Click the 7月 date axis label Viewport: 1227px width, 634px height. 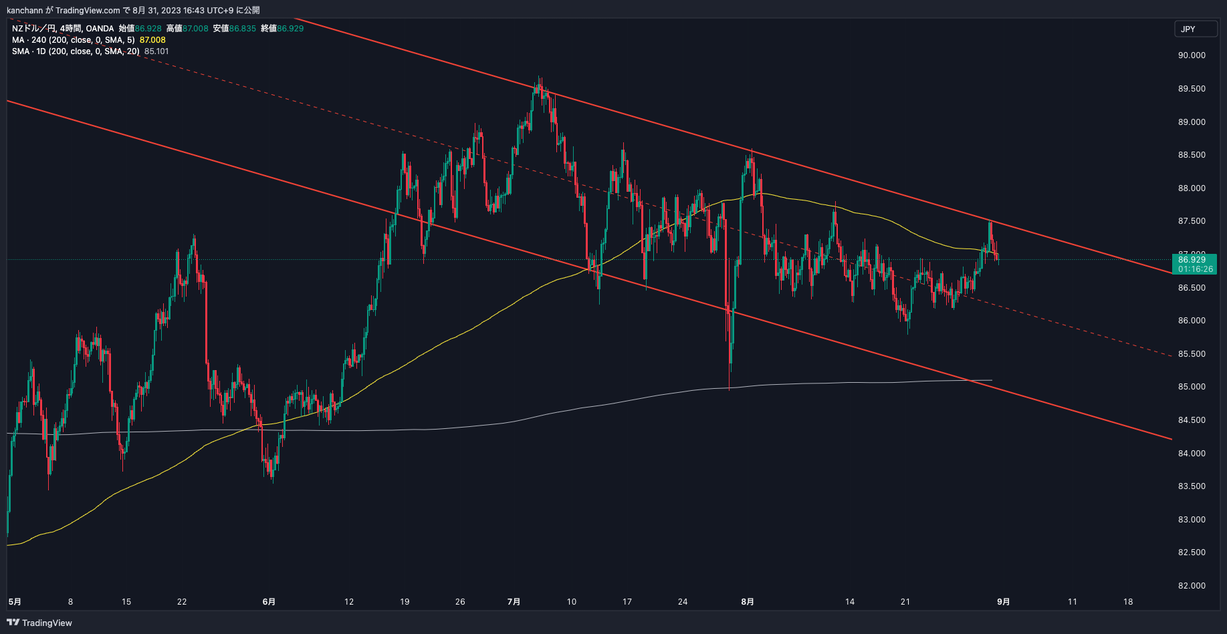pos(514,602)
